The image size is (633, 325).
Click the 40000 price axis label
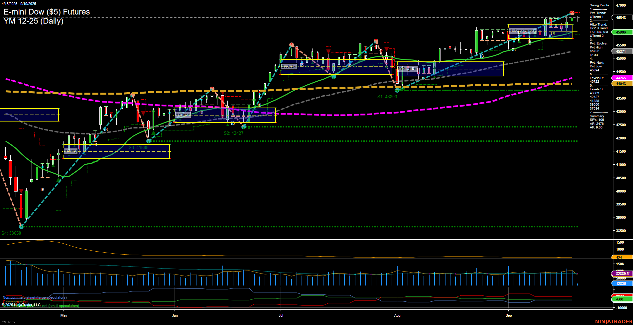pyautogui.click(x=621, y=191)
